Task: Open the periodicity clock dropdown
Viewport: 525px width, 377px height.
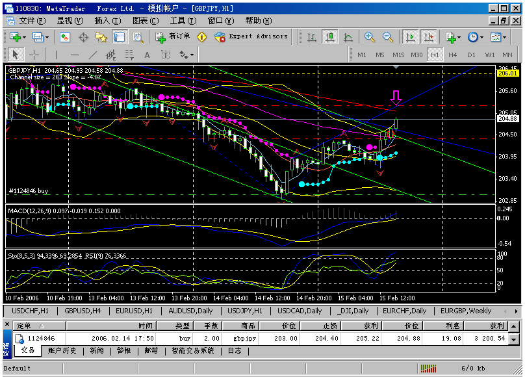Action: coord(475,37)
